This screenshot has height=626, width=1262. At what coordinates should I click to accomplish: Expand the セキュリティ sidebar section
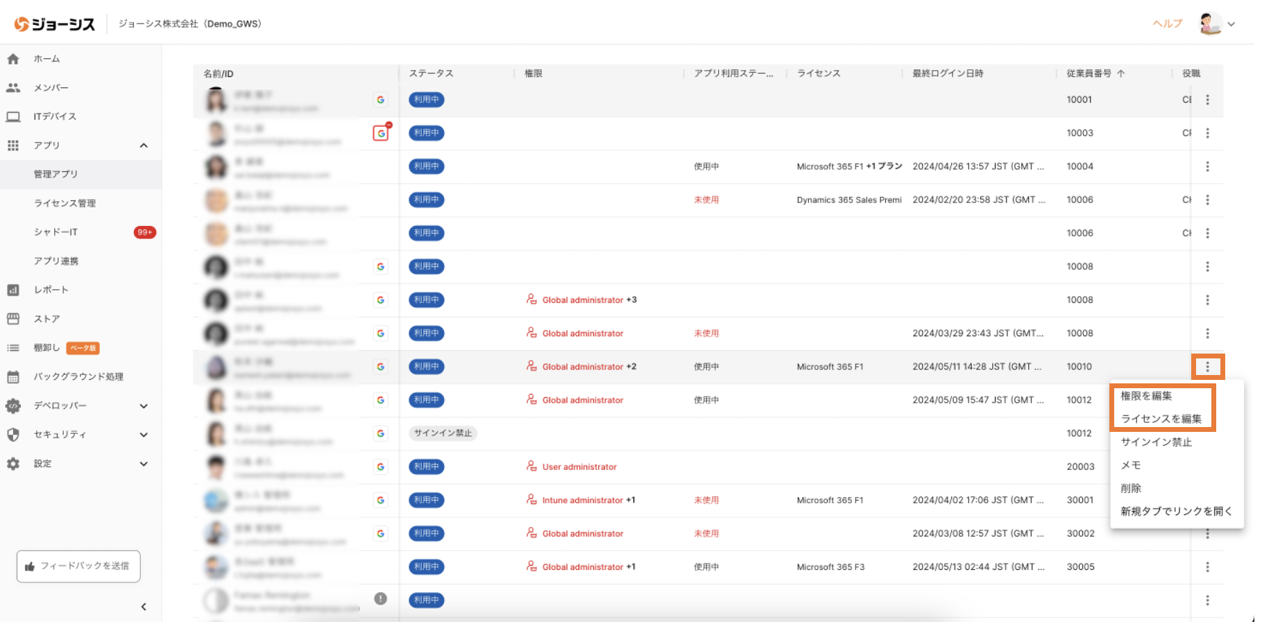[144, 435]
